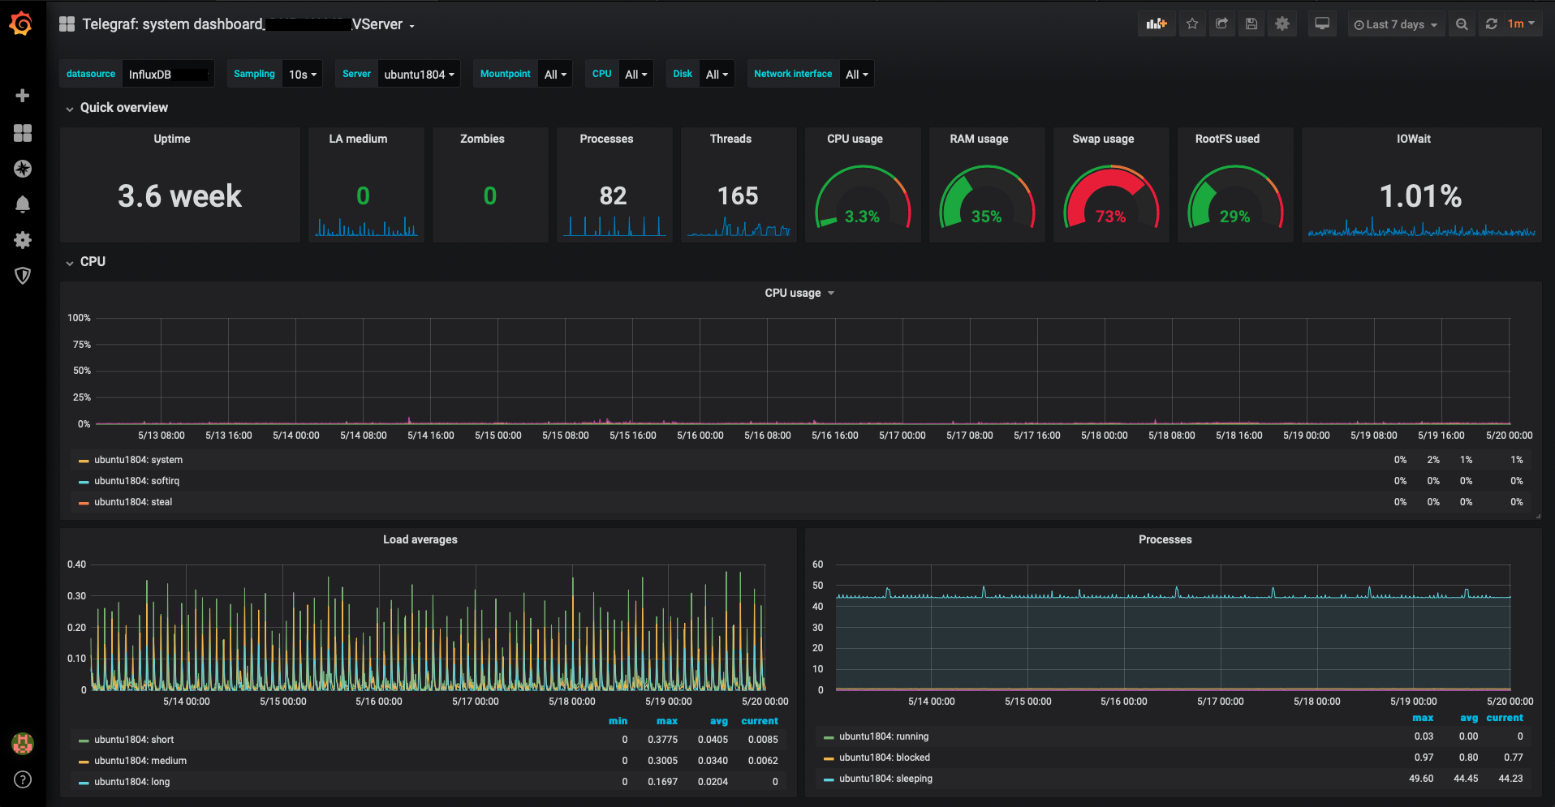
Task: Open the CPU usage panel title menu
Action: (799, 293)
